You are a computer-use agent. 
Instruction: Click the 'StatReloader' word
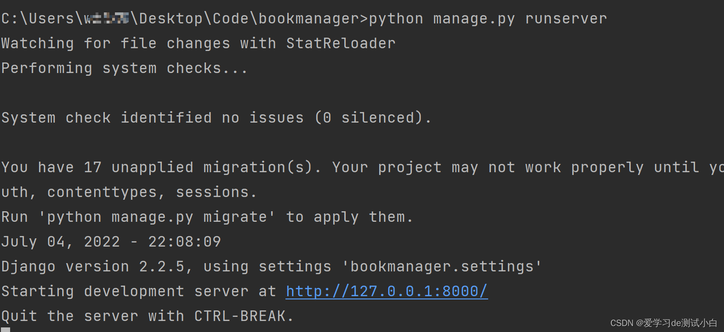341,44
